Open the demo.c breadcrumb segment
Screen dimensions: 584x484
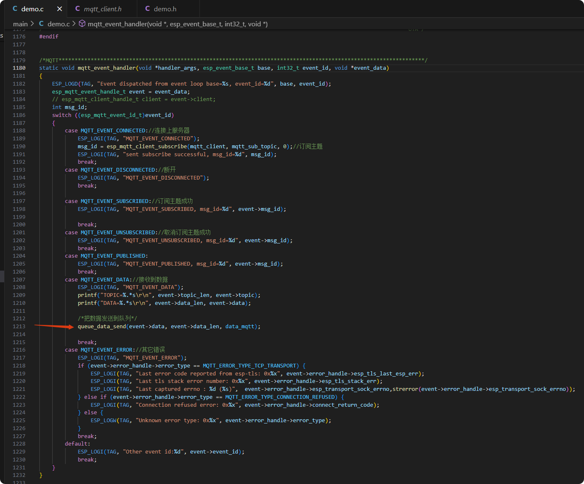(59, 24)
